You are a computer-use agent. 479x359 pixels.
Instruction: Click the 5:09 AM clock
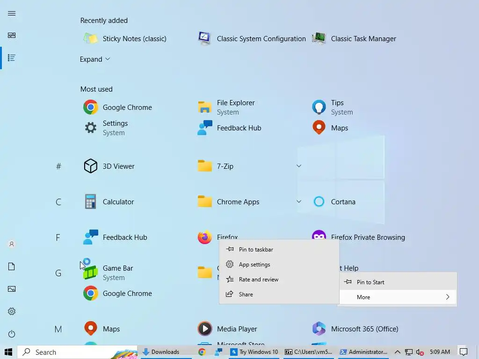440,352
